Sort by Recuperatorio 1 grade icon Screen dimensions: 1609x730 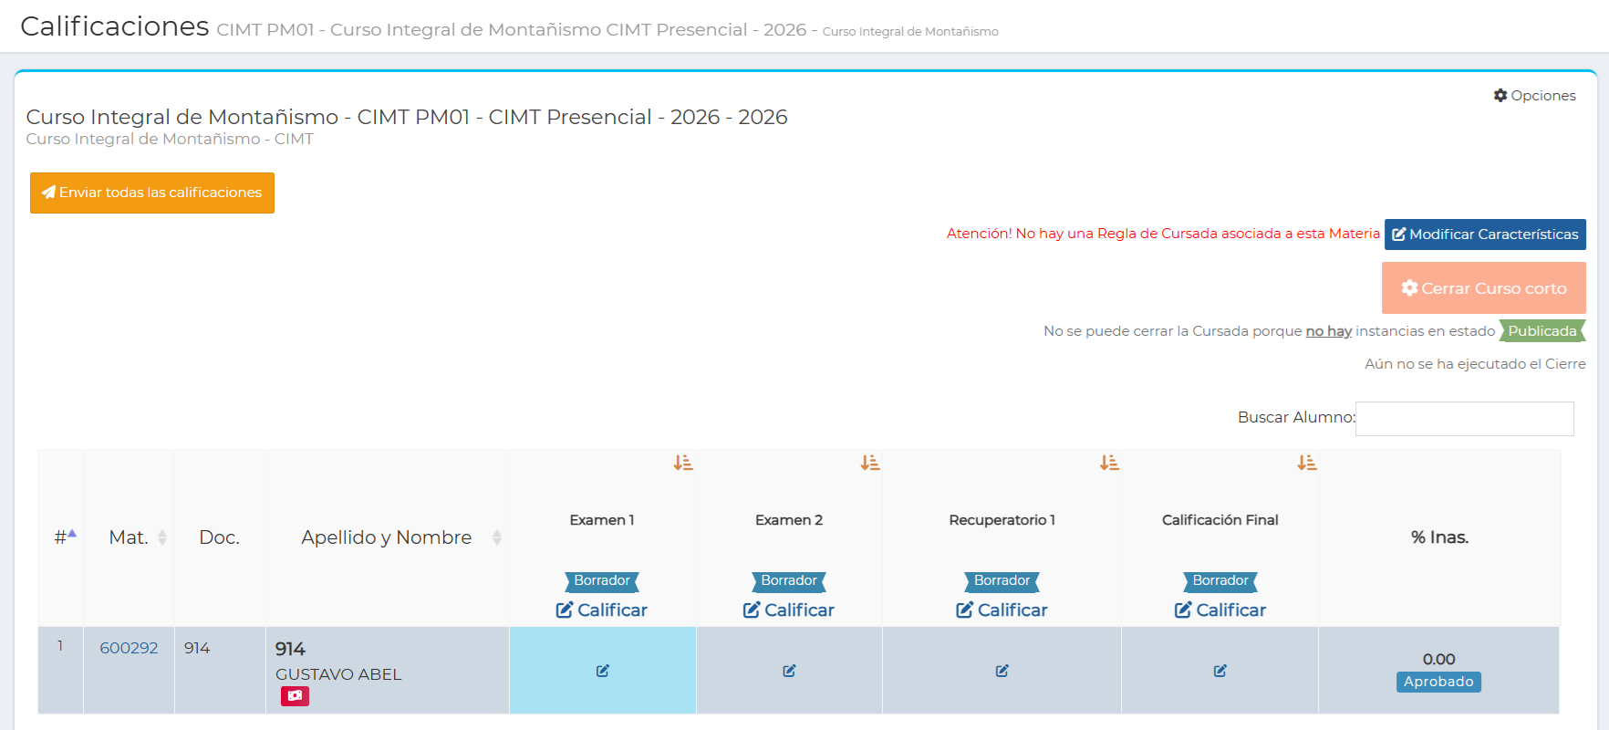point(1109,464)
